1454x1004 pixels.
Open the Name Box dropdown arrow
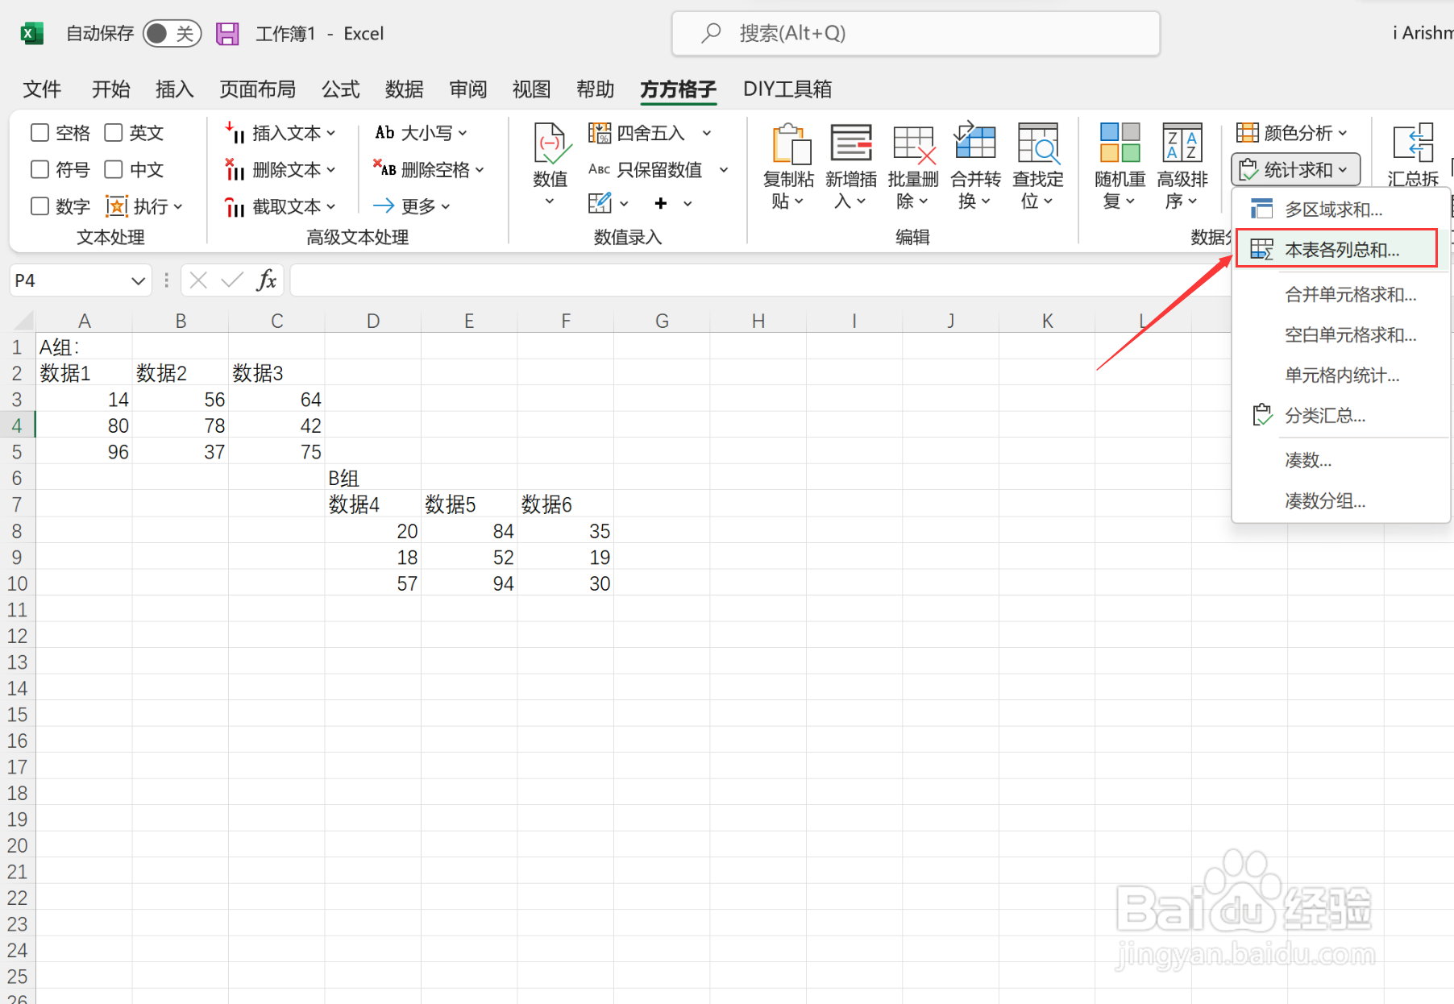[x=139, y=280]
